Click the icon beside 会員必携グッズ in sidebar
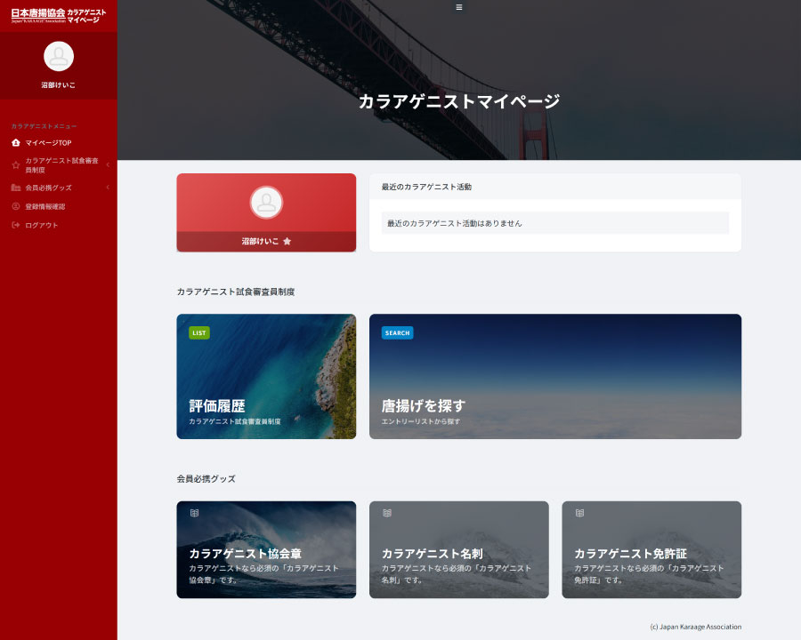 click(x=16, y=188)
